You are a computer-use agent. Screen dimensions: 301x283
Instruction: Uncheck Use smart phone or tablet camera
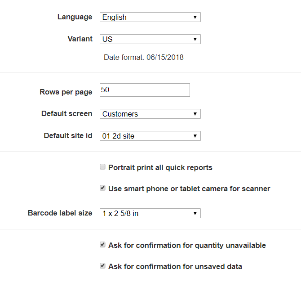(102, 188)
